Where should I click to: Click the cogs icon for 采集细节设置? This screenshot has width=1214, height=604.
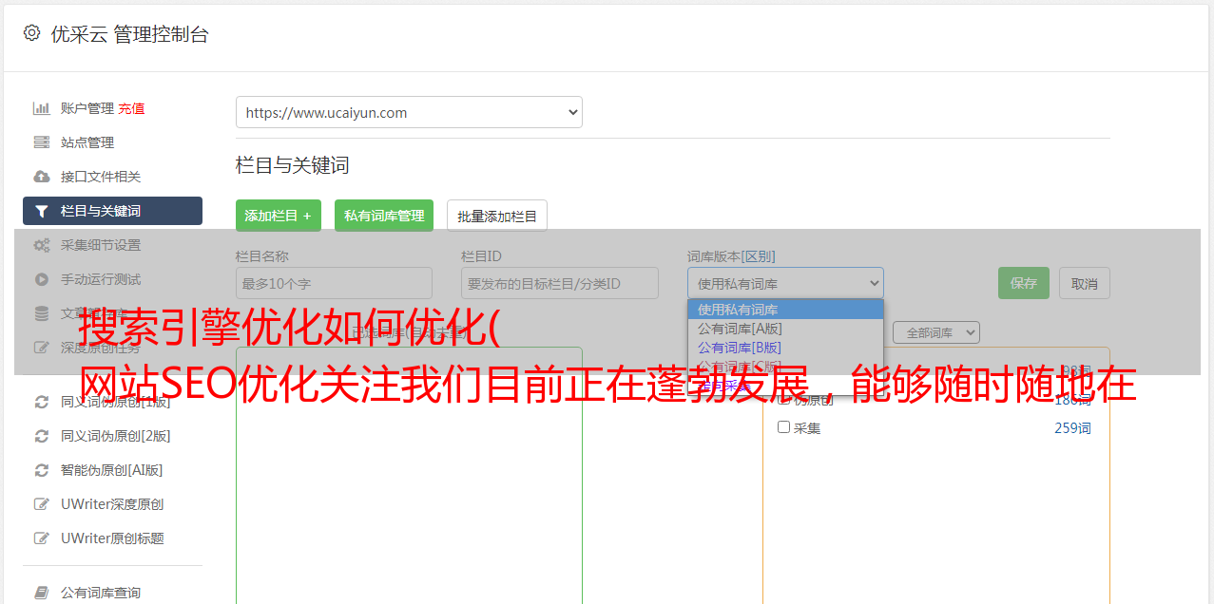pos(42,245)
